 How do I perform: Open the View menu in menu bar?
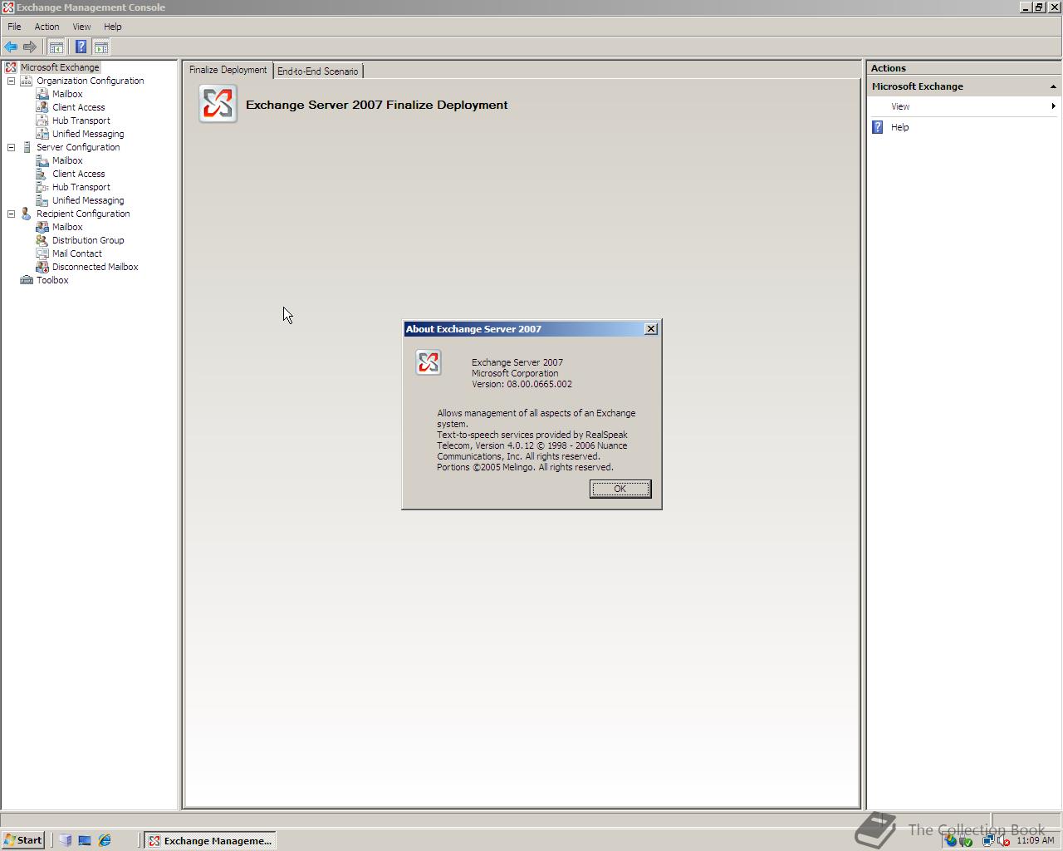pos(81,27)
